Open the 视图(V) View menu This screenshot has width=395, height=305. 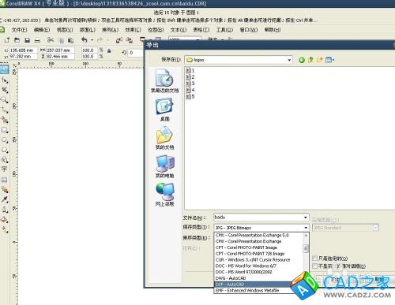pyautogui.click(x=65, y=30)
